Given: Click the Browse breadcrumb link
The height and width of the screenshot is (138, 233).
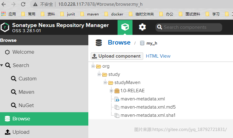Looking at the screenshot, I should click(x=119, y=42).
